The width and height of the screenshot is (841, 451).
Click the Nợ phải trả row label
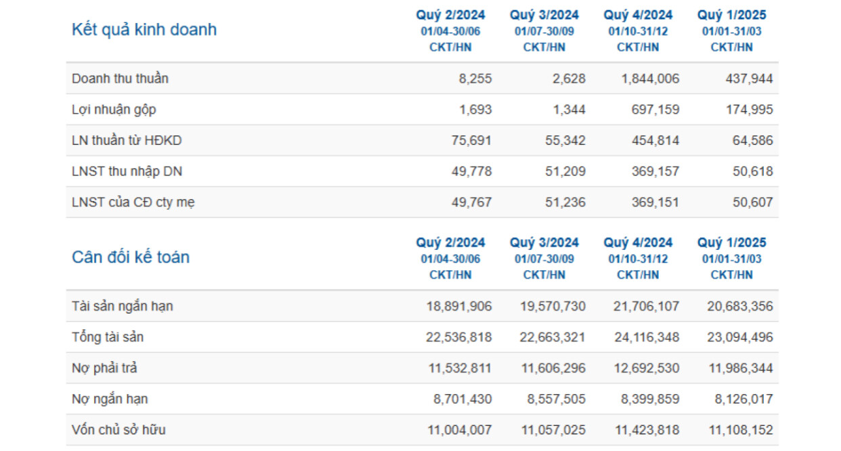(x=104, y=368)
